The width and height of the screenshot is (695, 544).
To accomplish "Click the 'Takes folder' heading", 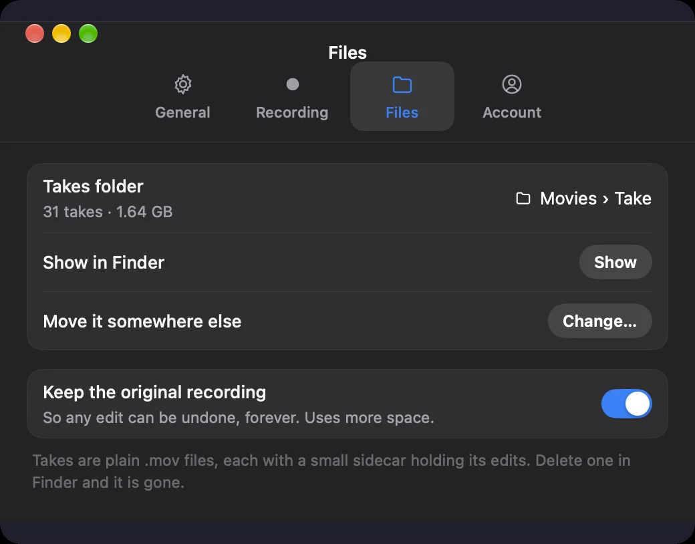I will (x=93, y=186).
